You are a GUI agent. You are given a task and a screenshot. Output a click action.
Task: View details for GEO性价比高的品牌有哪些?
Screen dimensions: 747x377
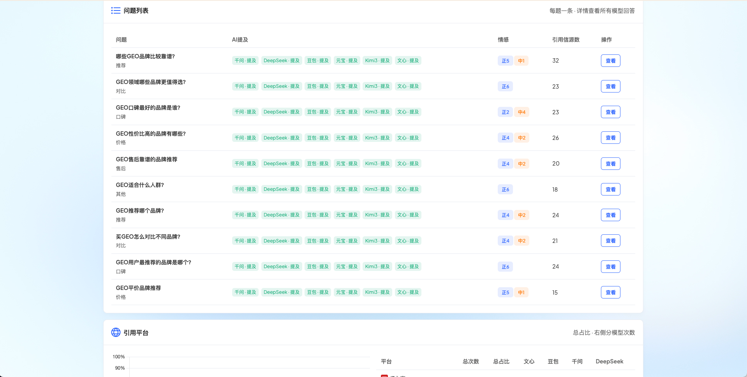click(610, 138)
